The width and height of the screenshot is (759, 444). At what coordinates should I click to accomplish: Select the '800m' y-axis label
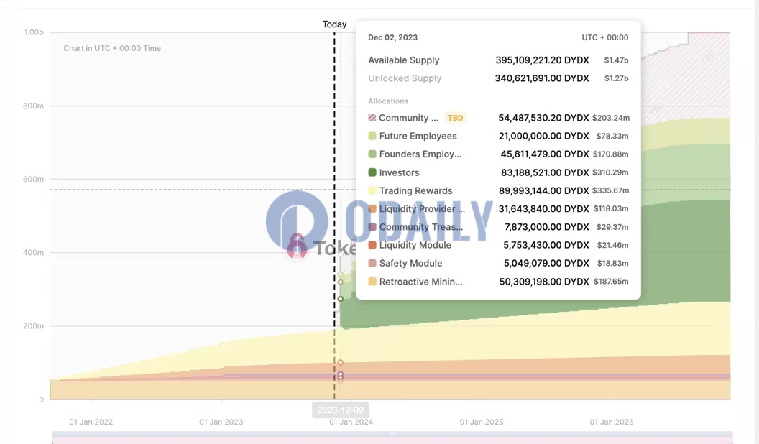point(33,106)
